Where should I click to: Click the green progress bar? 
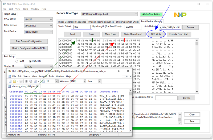(x=166, y=128)
